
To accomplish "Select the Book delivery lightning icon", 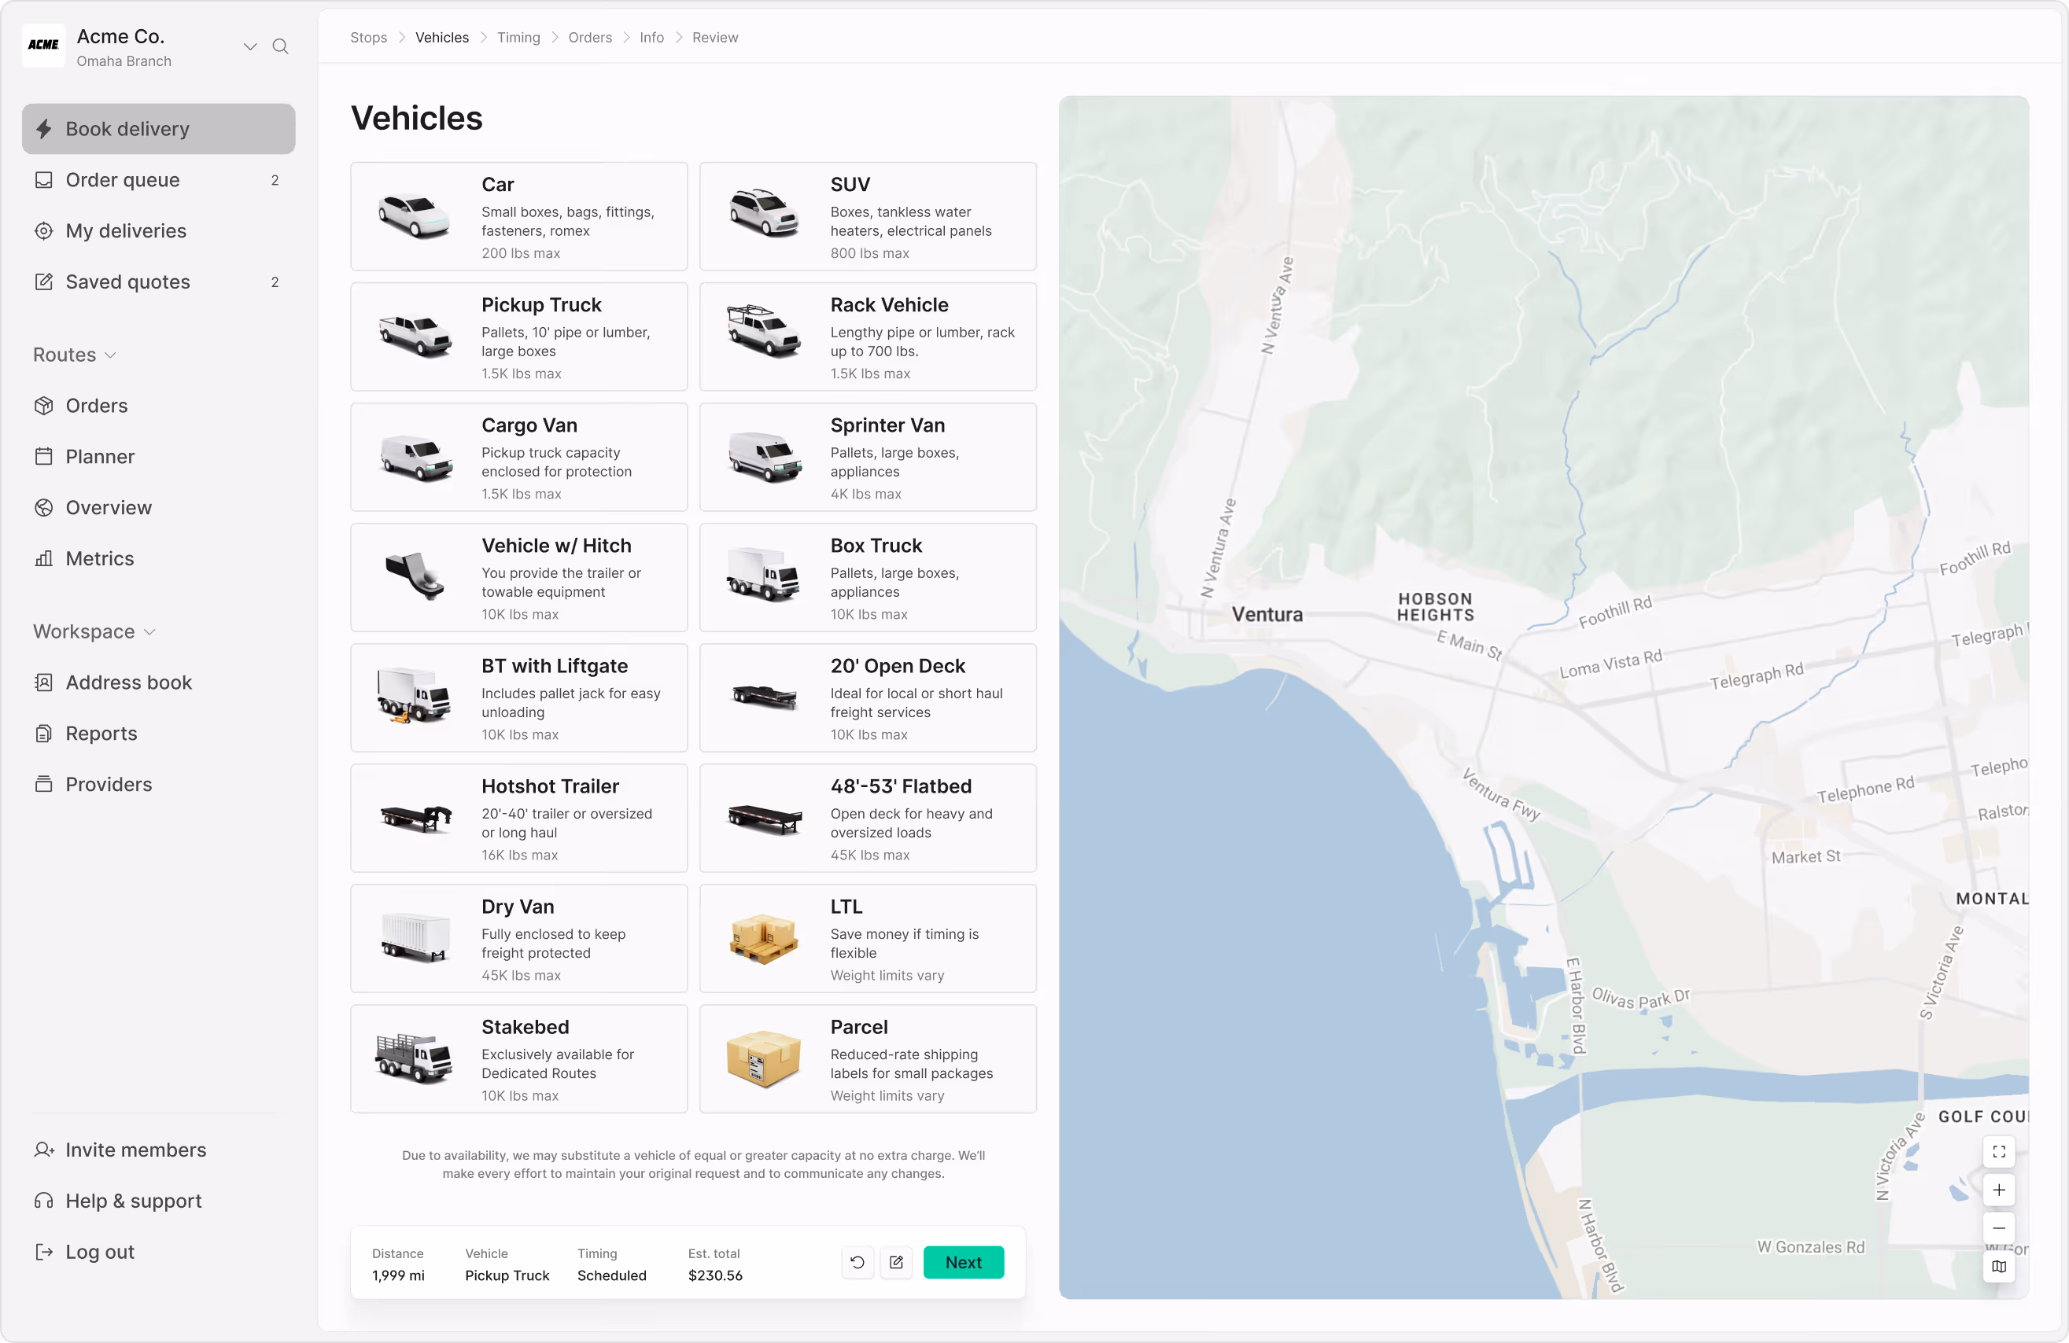I will tap(44, 127).
